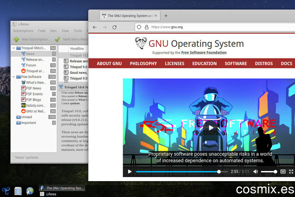295x197 pixels.
Task: Open the Good news, headline item
Action: pos(73,72)
